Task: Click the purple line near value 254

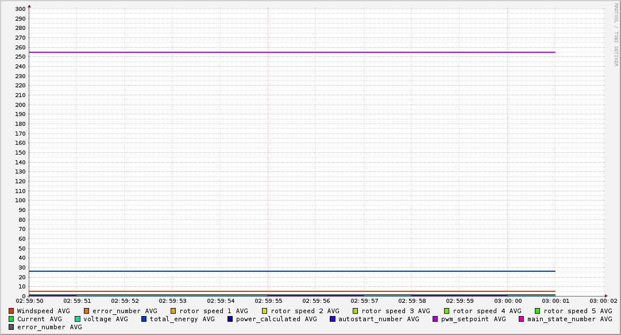Action: (x=287, y=52)
